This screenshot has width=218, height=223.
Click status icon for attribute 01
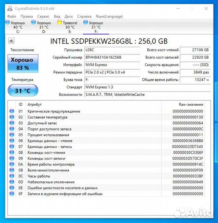coord(12,111)
